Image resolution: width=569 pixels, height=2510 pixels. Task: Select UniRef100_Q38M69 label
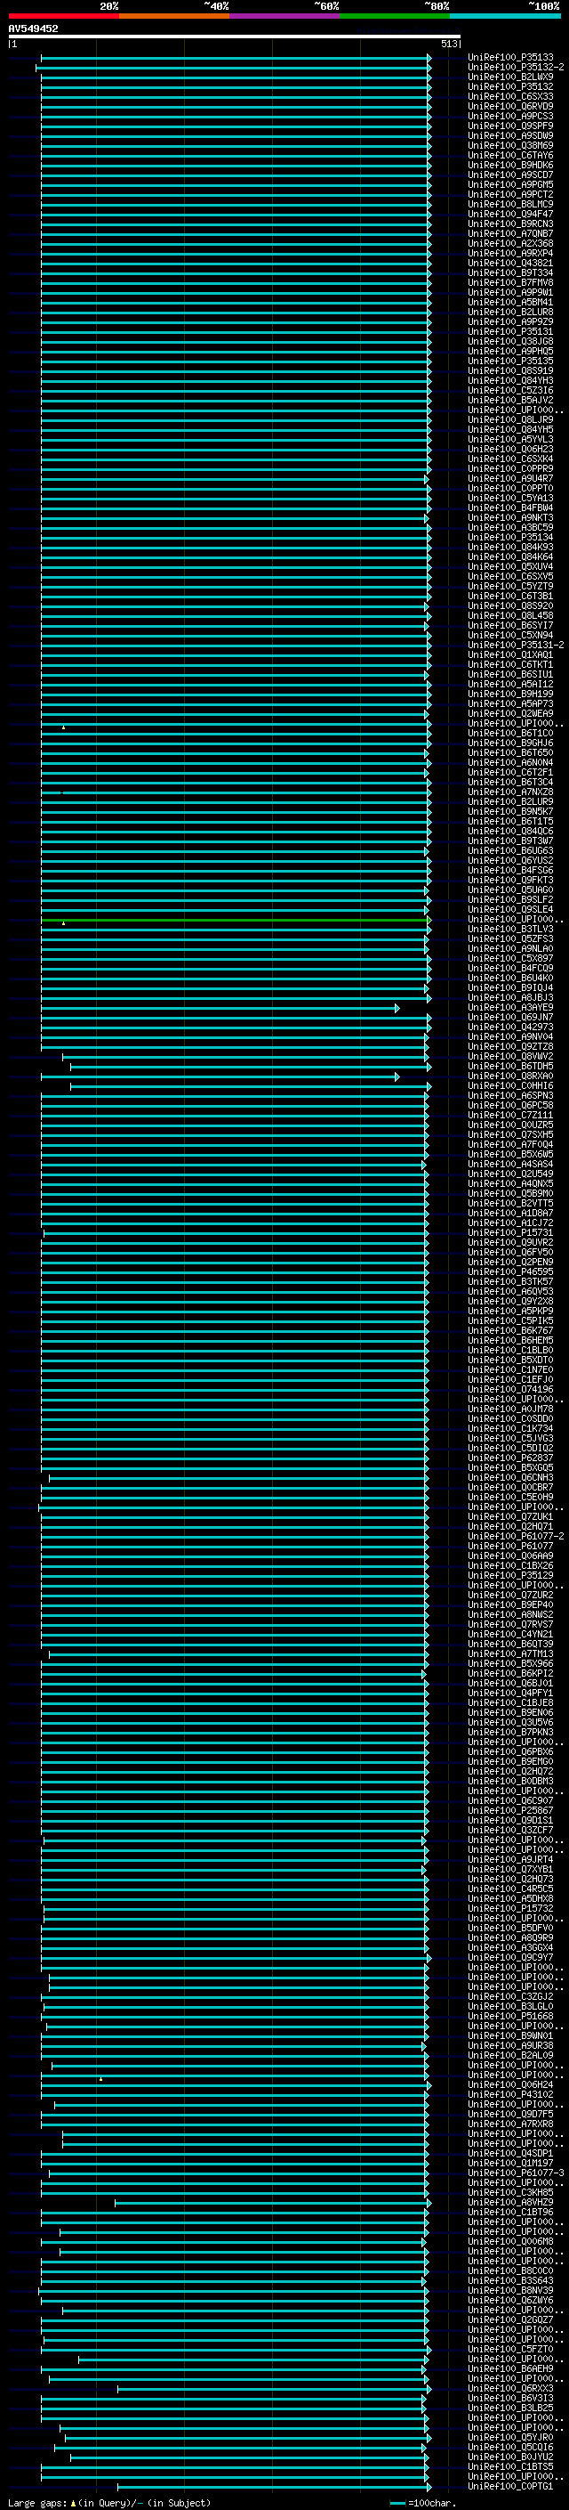510,145
